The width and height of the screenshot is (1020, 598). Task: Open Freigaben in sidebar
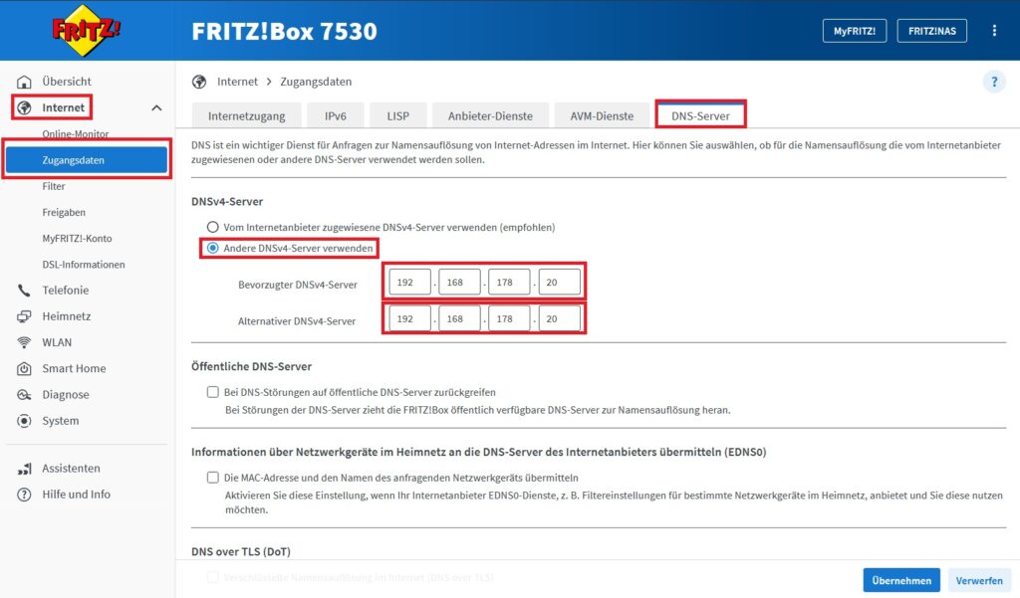tap(64, 212)
